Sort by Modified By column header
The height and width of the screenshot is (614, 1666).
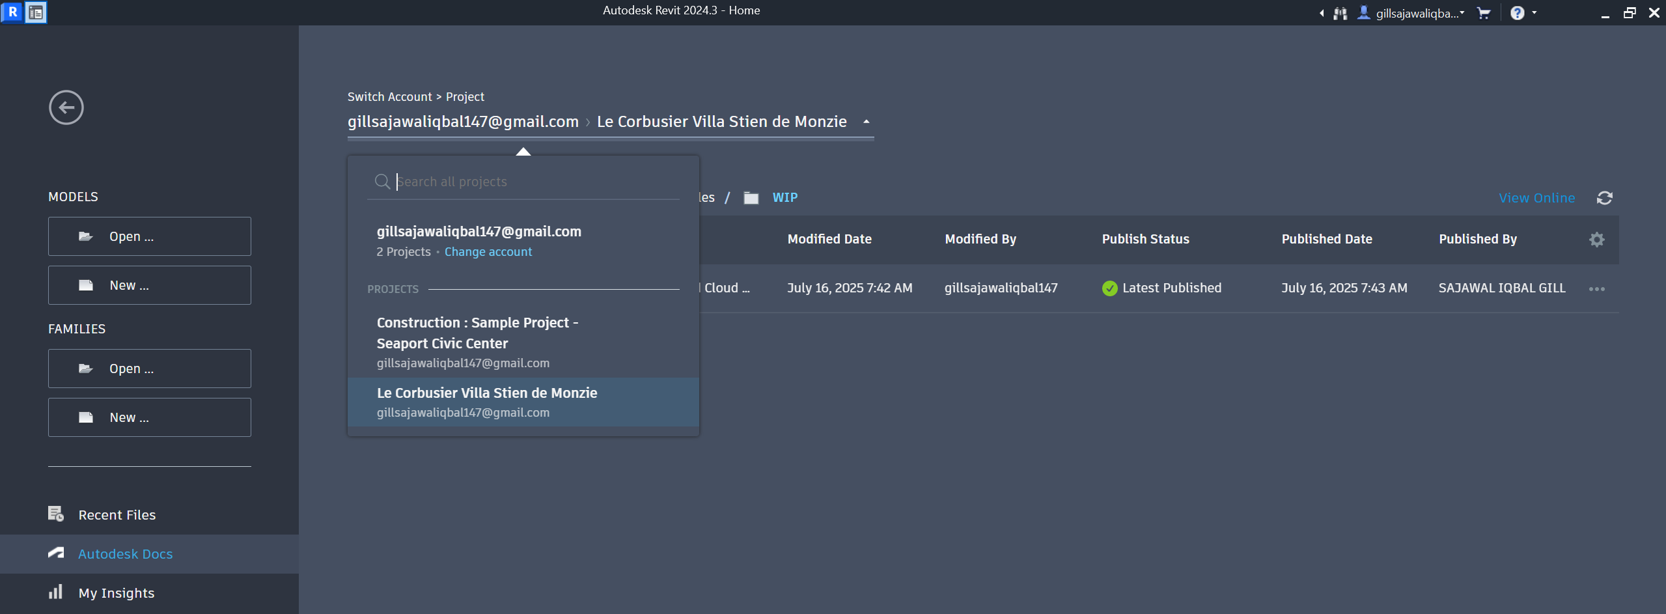(x=980, y=239)
